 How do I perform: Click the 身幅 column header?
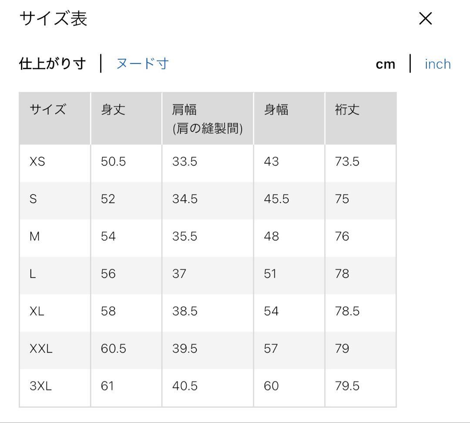(276, 109)
